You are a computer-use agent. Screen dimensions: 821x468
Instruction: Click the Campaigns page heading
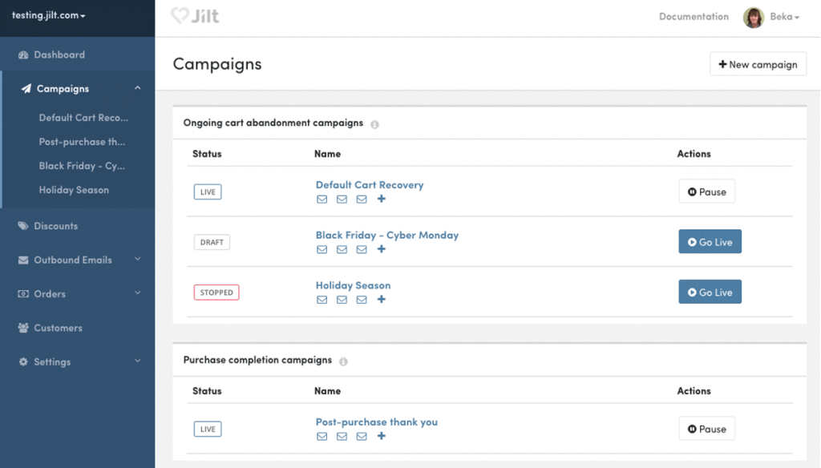tap(217, 64)
